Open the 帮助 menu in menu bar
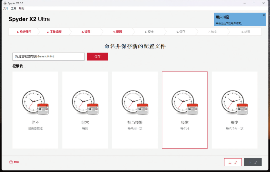Image resolution: width=270 pixels, height=172 pixels. (x=21, y=8)
